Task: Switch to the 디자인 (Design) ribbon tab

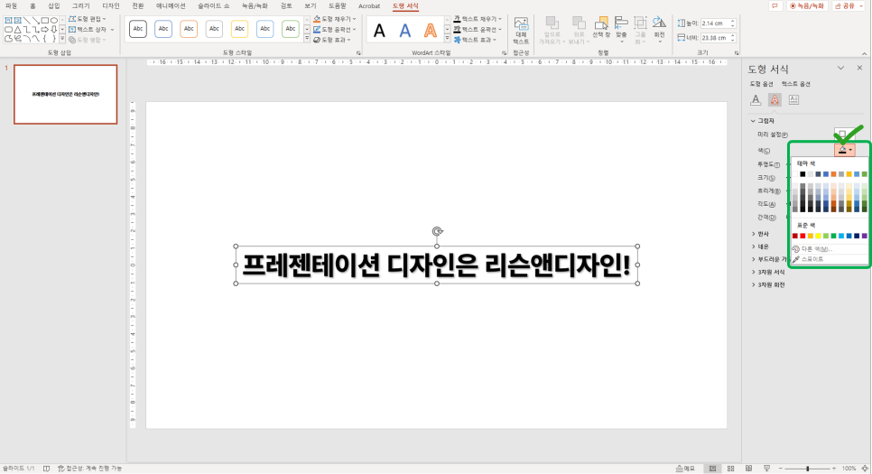Action: pos(111,6)
